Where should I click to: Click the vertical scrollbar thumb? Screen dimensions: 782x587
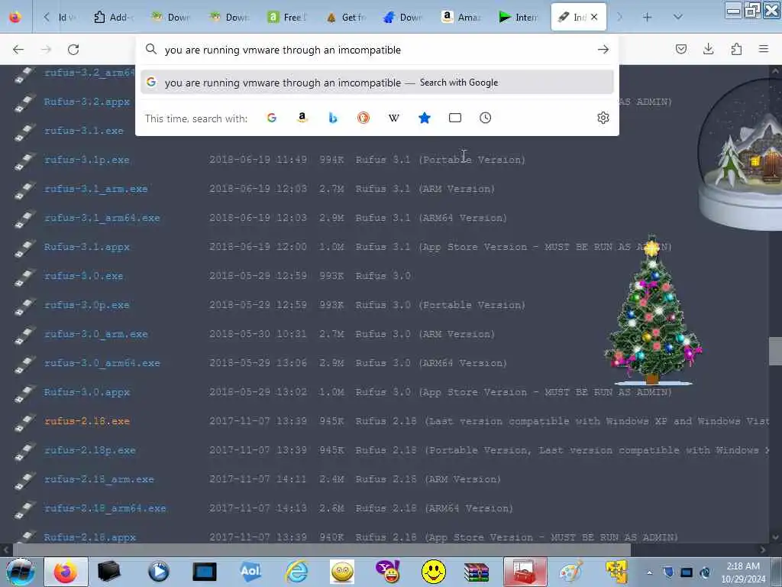775,351
